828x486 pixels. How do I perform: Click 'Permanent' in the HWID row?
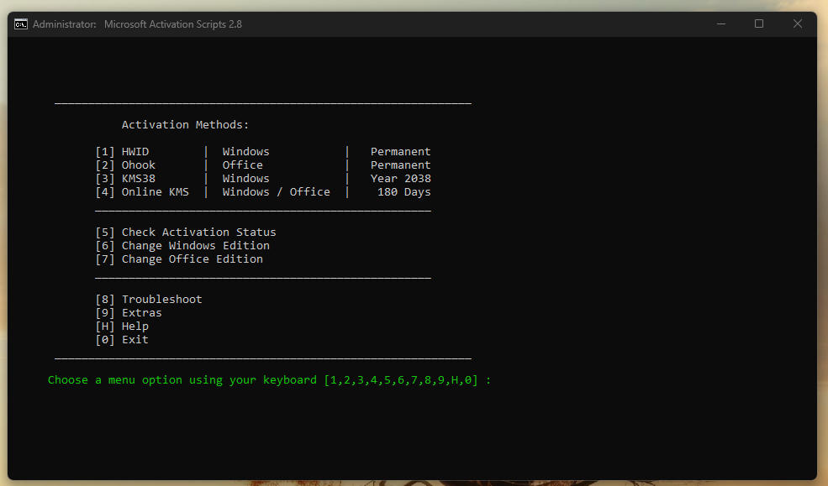400,152
